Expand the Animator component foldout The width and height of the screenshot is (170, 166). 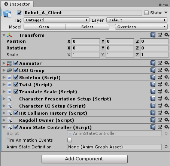(4, 63)
